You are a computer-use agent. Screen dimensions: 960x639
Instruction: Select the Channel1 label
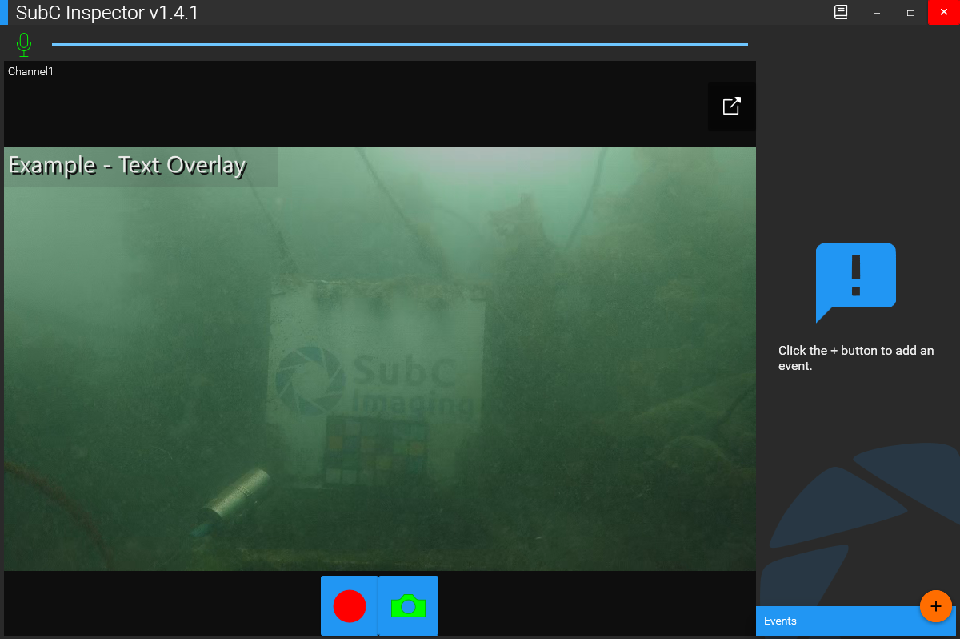click(30, 72)
